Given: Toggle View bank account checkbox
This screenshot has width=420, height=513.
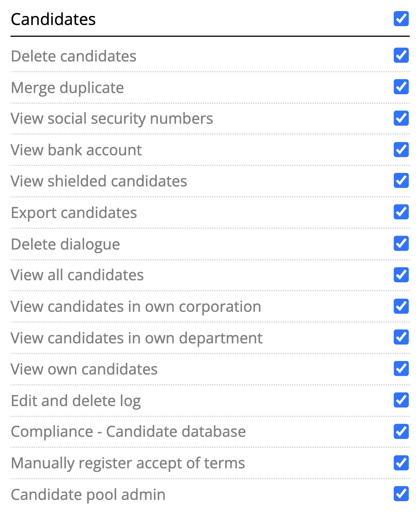Looking at the screenshot, I should click(401, 150).
